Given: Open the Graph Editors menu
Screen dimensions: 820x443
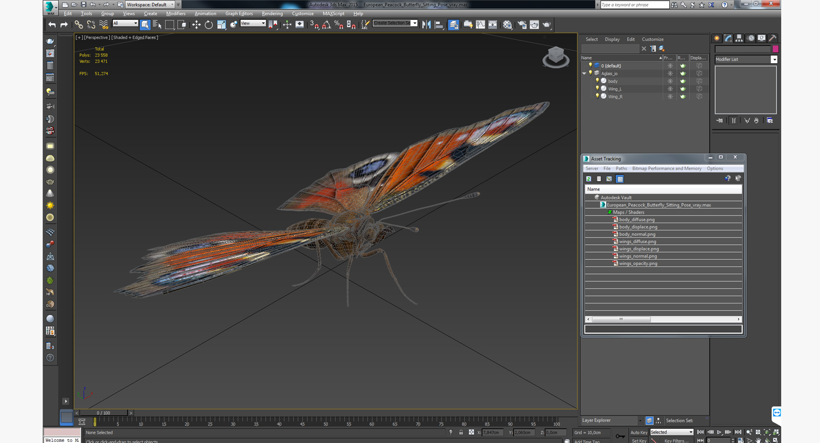Looking at the screenshot, I should (239, 13).
